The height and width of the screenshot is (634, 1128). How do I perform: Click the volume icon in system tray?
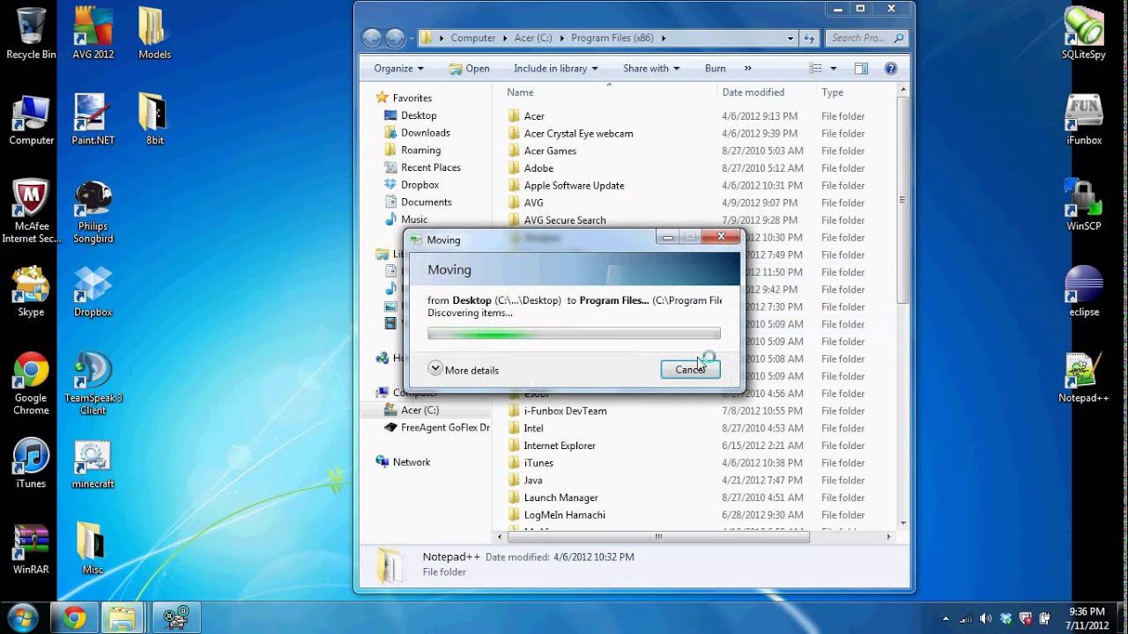985,618
